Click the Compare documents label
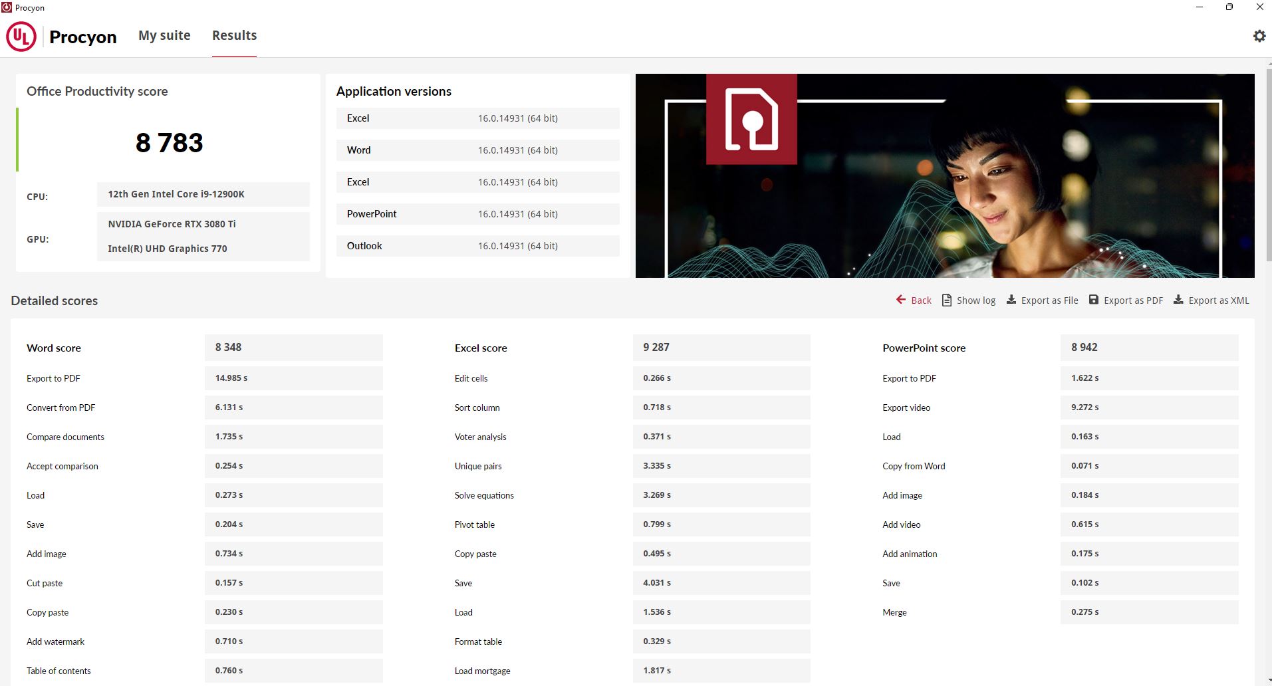1272x686 pixels. [x=65, y=437]
